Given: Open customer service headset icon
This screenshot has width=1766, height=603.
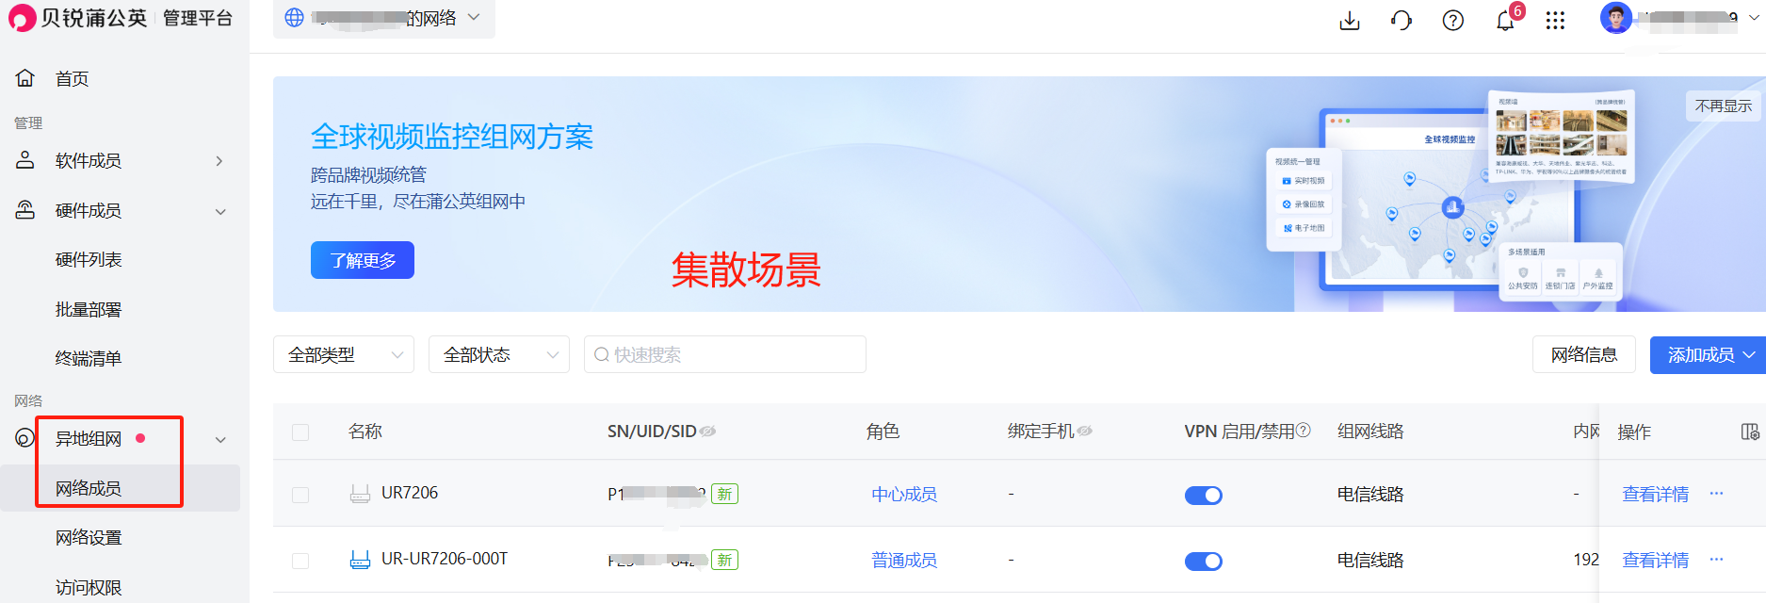Looking at the screenshot, I should point(1401,21).
